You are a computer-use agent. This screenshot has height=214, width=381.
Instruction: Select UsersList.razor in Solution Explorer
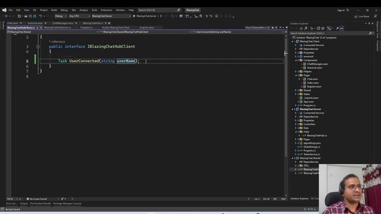click(314, 68)
